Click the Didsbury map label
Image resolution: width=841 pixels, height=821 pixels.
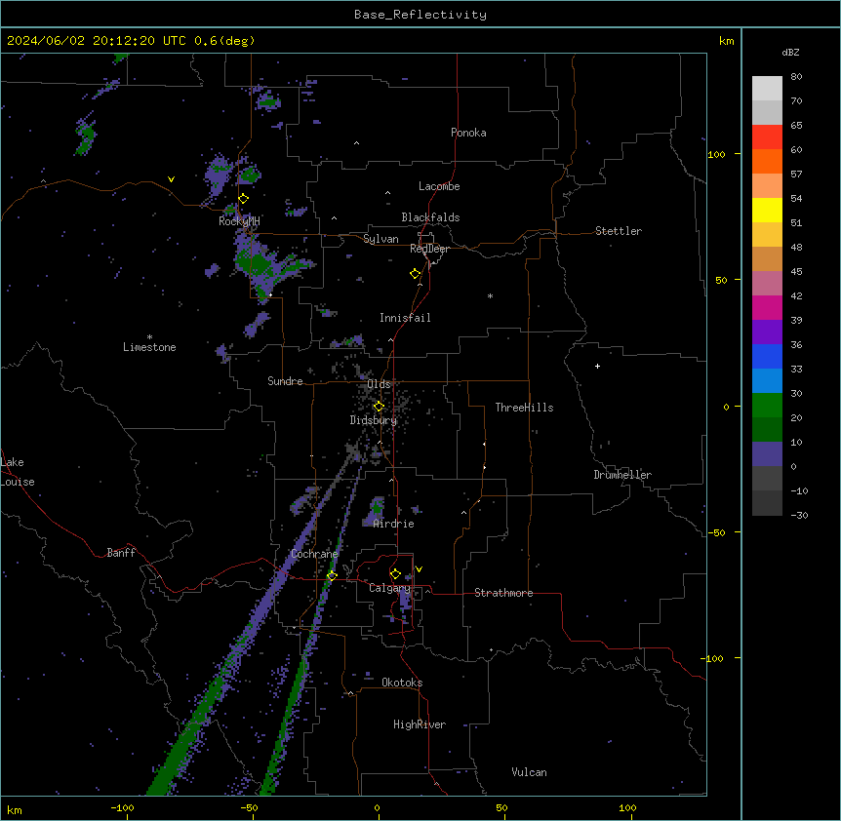click(373, 420)
